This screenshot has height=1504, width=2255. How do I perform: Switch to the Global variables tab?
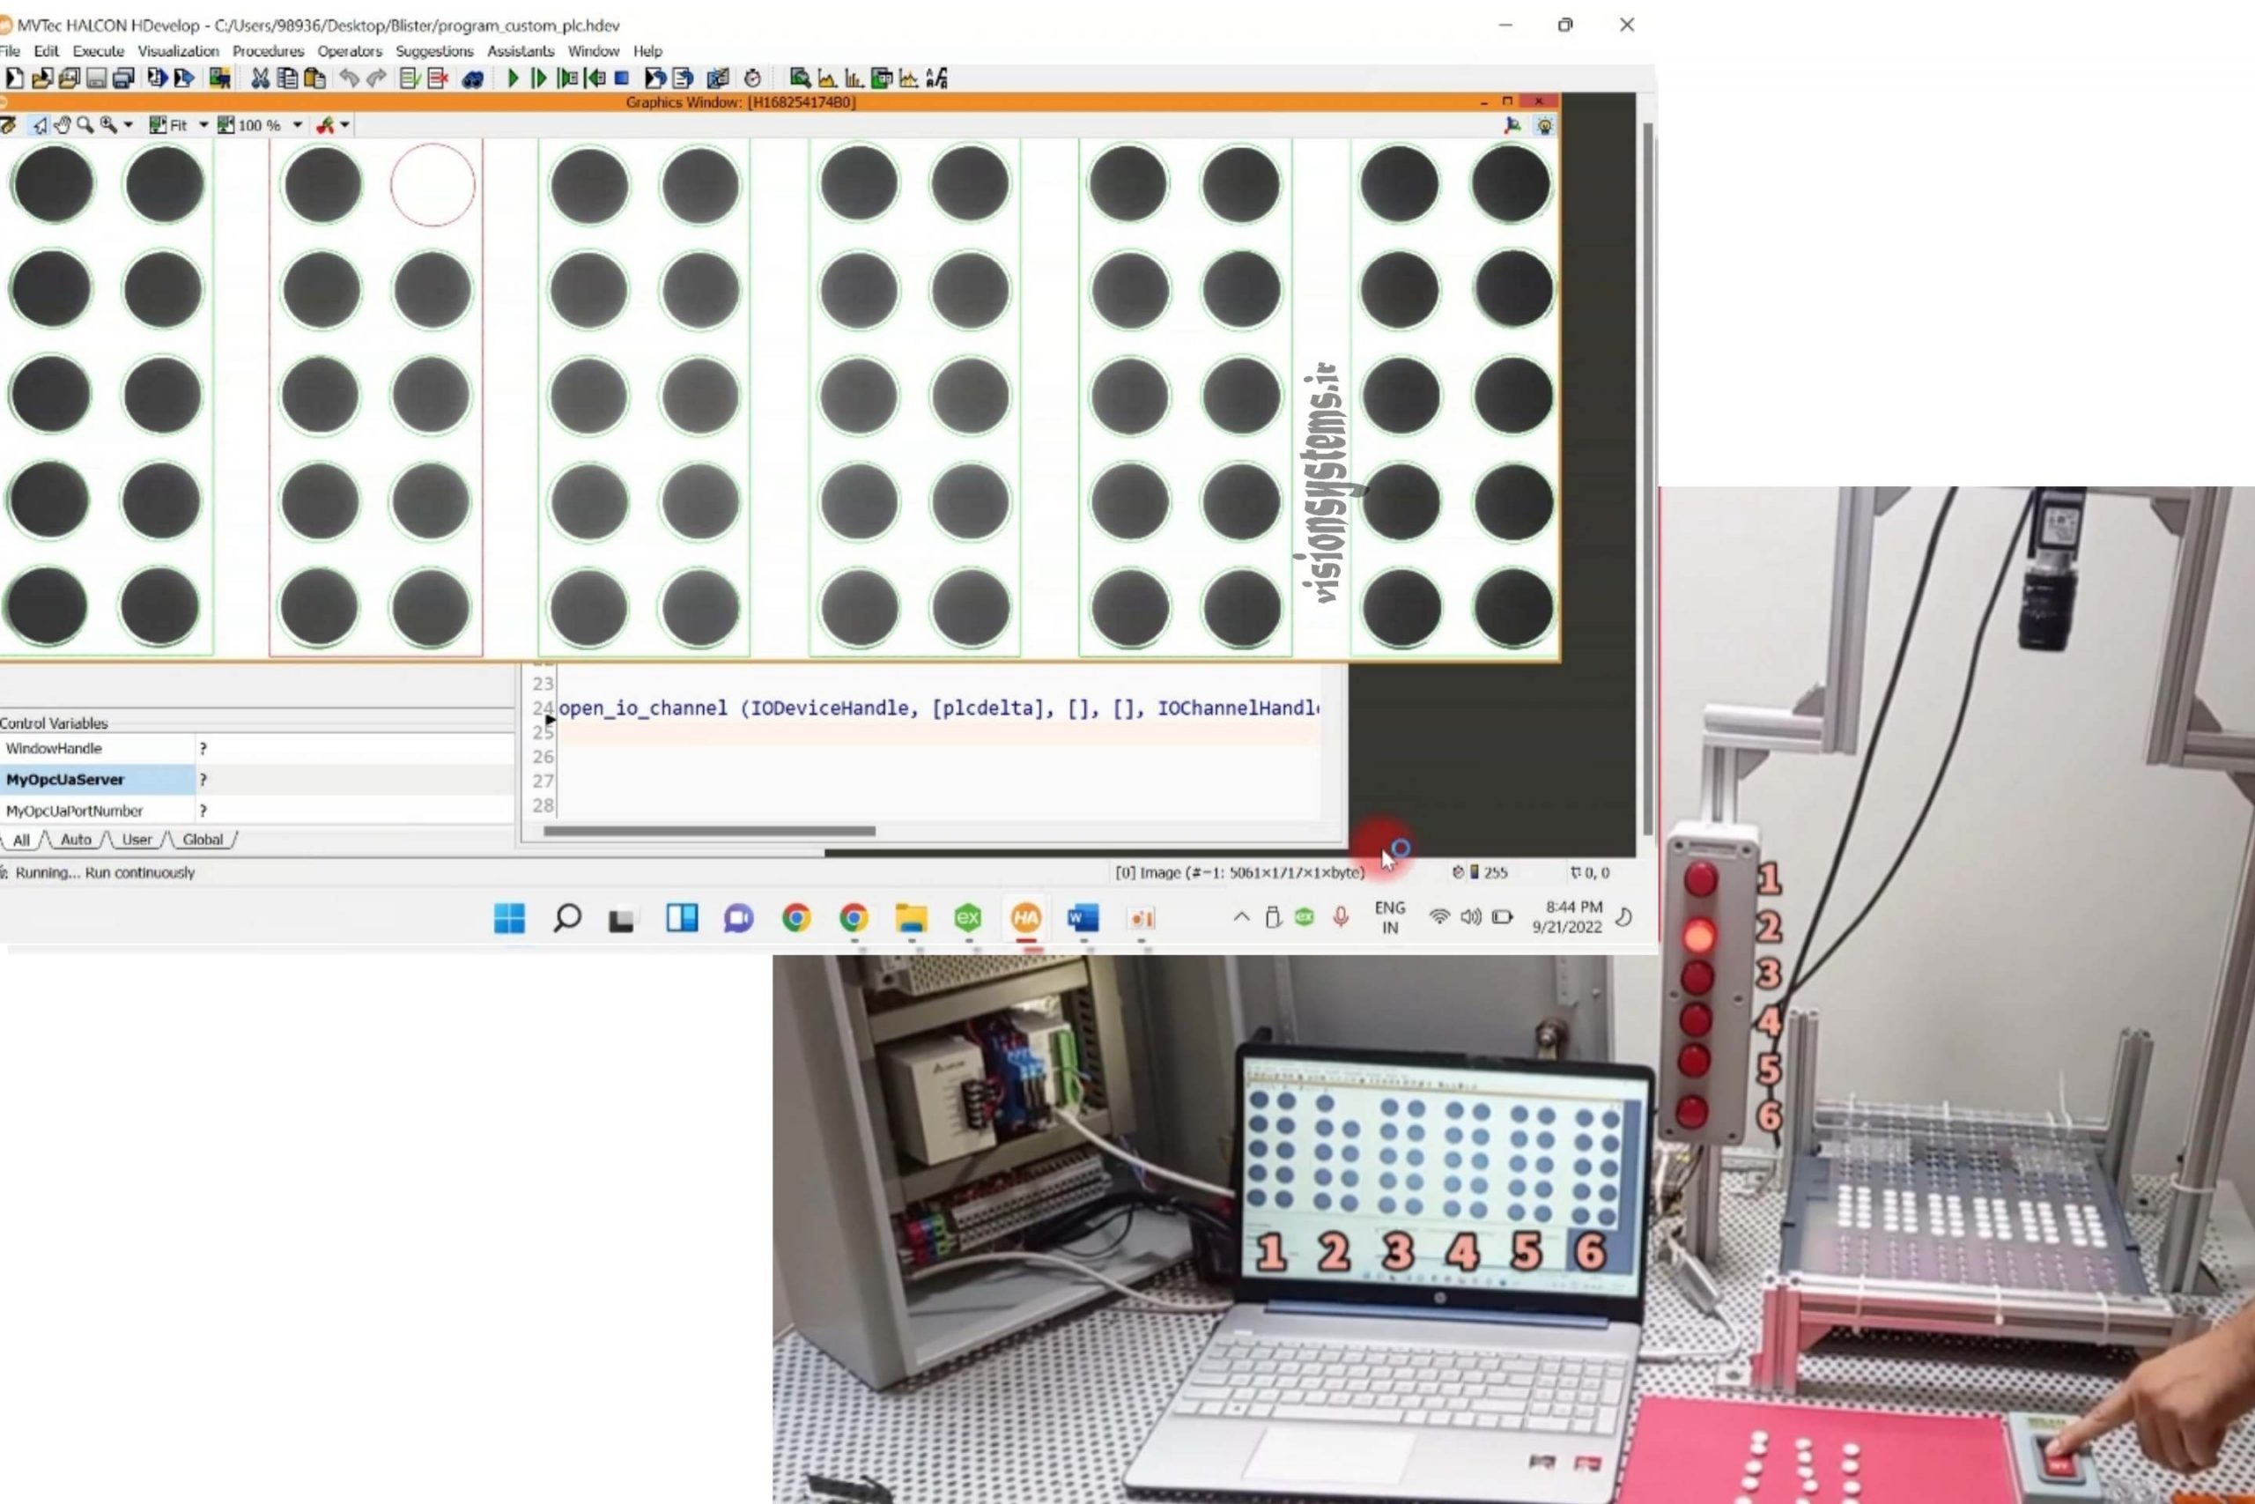(203, 840)
